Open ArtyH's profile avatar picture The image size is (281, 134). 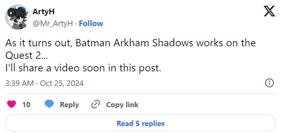tap(17, 17)
